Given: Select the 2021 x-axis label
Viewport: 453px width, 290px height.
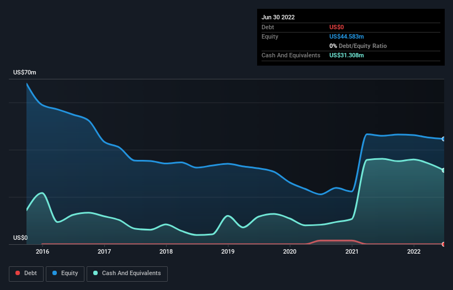Looking at the screenshot, I should 352,251.
